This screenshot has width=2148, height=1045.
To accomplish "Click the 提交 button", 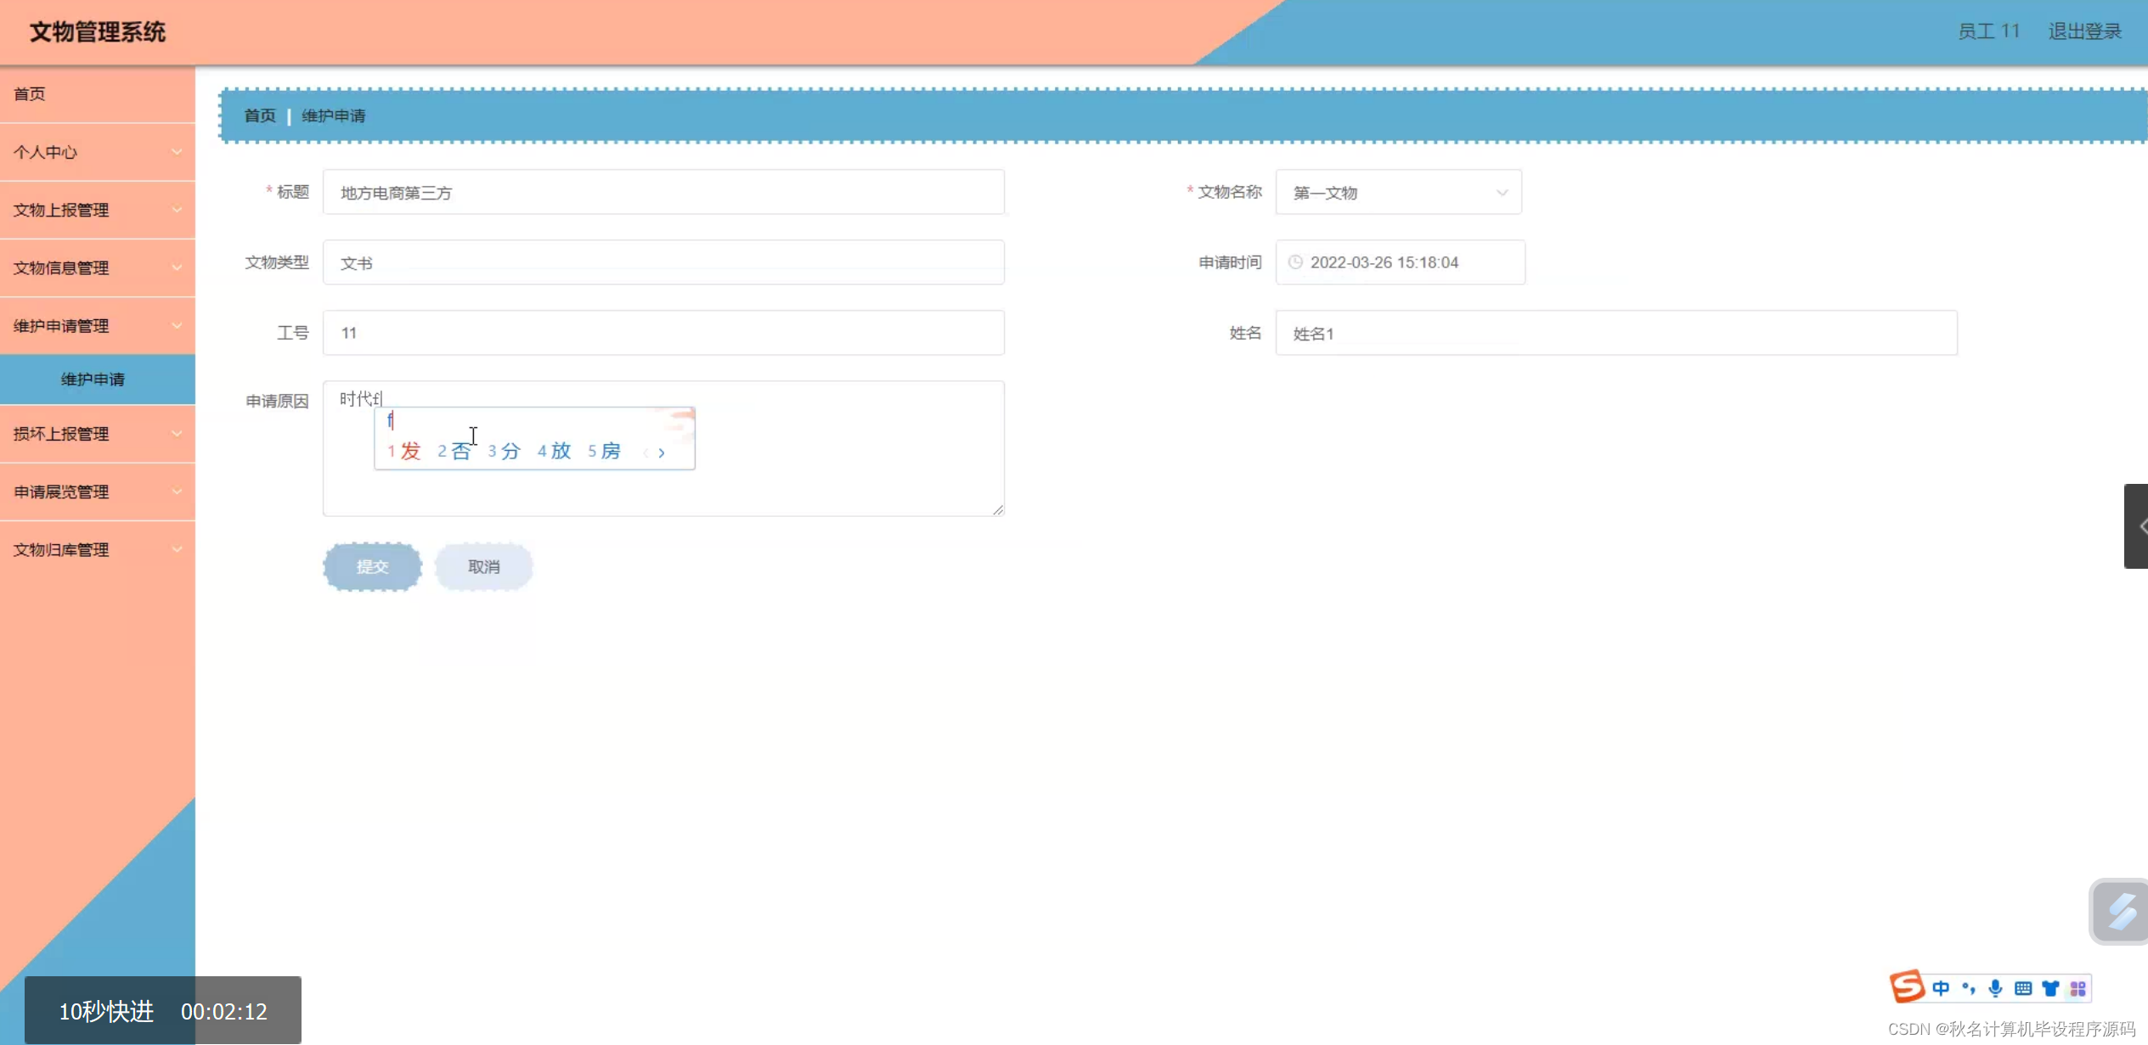I will pos(372,566).
